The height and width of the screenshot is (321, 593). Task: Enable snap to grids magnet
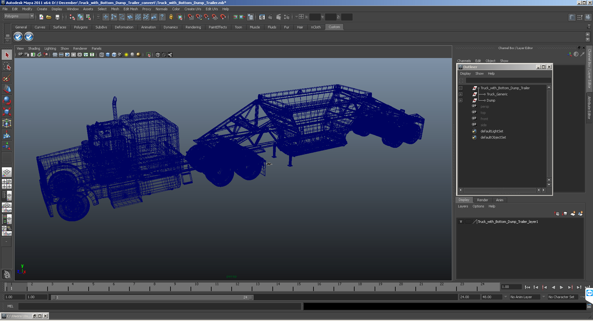pos(191,17)
